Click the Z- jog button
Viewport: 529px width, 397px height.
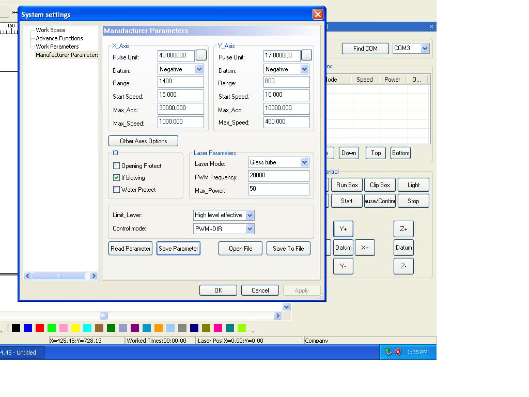coord(403,266)
